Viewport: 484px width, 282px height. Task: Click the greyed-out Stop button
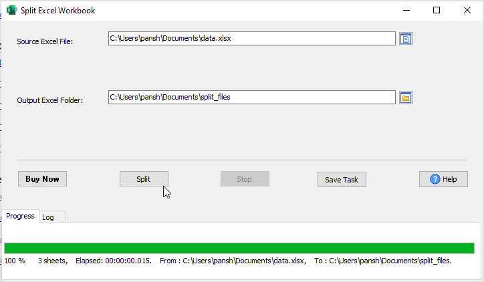pyautogui.click(x=245, y=179)
